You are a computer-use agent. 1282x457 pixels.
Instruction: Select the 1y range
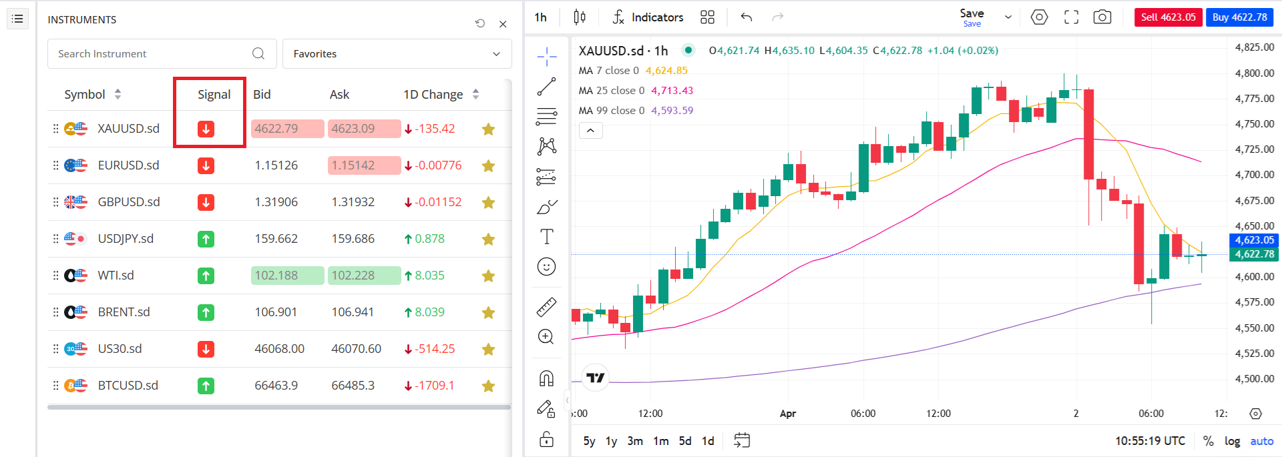click(611, 441)
